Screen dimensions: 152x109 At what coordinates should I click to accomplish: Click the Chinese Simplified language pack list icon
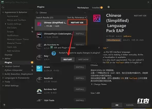(39, 24)
